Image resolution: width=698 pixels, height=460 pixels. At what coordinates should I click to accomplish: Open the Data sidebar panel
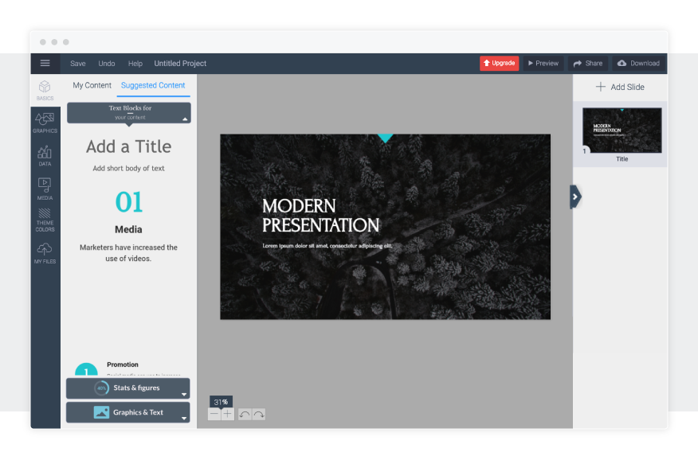tap(45, 156)
